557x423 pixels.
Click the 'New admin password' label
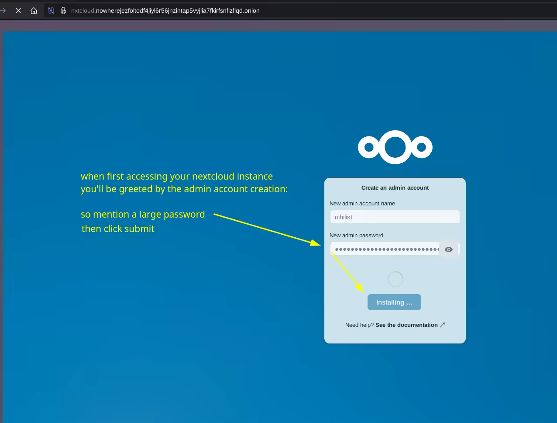click(x=356, y=236)
